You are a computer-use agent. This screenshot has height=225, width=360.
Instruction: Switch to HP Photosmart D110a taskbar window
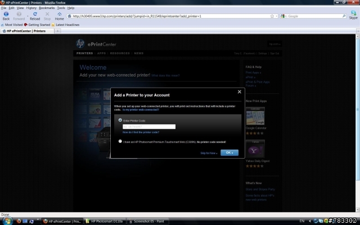(x=105, y=221)
